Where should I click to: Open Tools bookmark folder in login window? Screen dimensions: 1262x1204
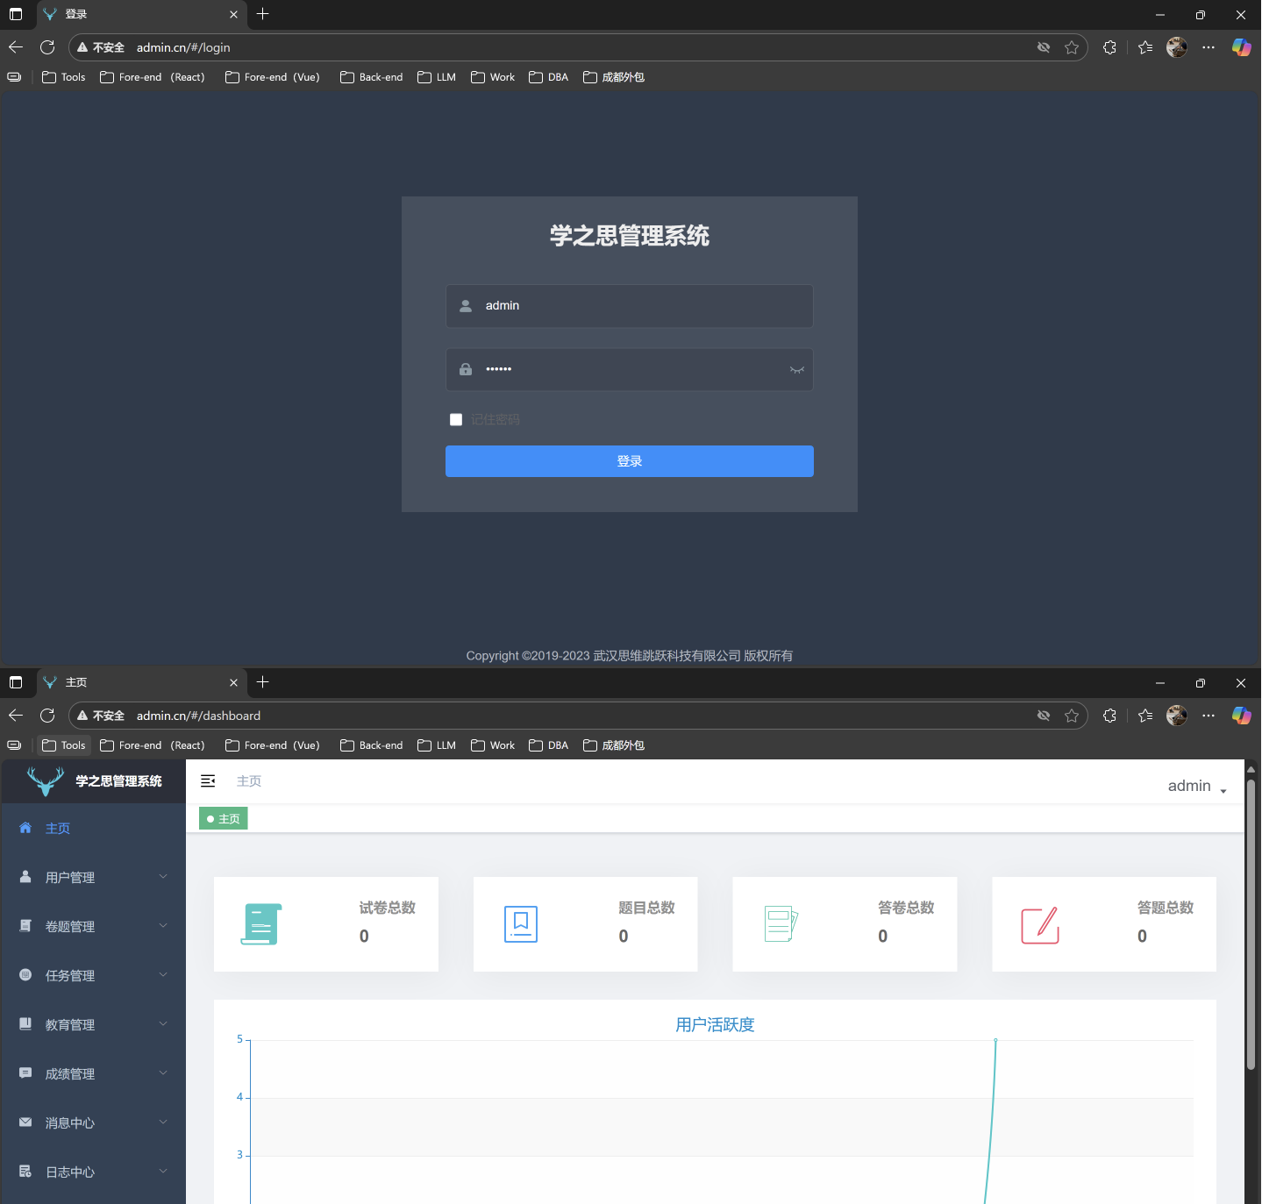pos(64,77)
